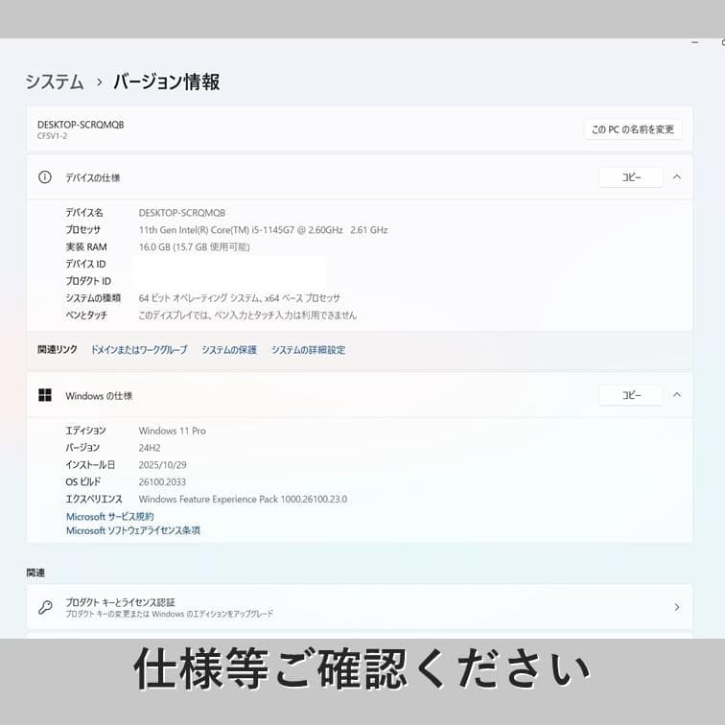The width and height of the screenshot is (725, 725).
Task: Click the デバイスの仕様 heading
Action: [x=92, y=177]
